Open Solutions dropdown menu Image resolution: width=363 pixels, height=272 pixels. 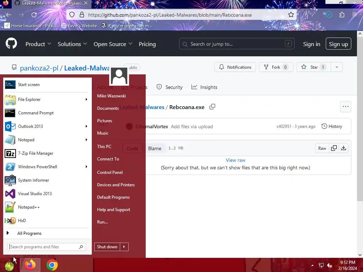(x=72, y=44)
